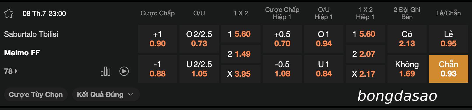Image resolution: width=472 pixels, height=110 pixels.
Task: Open Malmo FF team name
Action: click(x=22, y=53)
